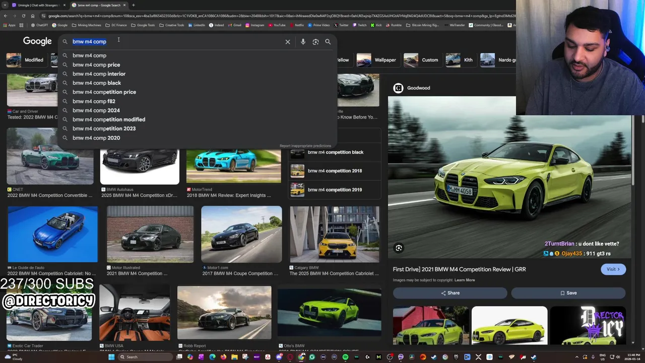Open Google Lens image search icon
This screenshot has width=645, height=363.
(315, 42)
